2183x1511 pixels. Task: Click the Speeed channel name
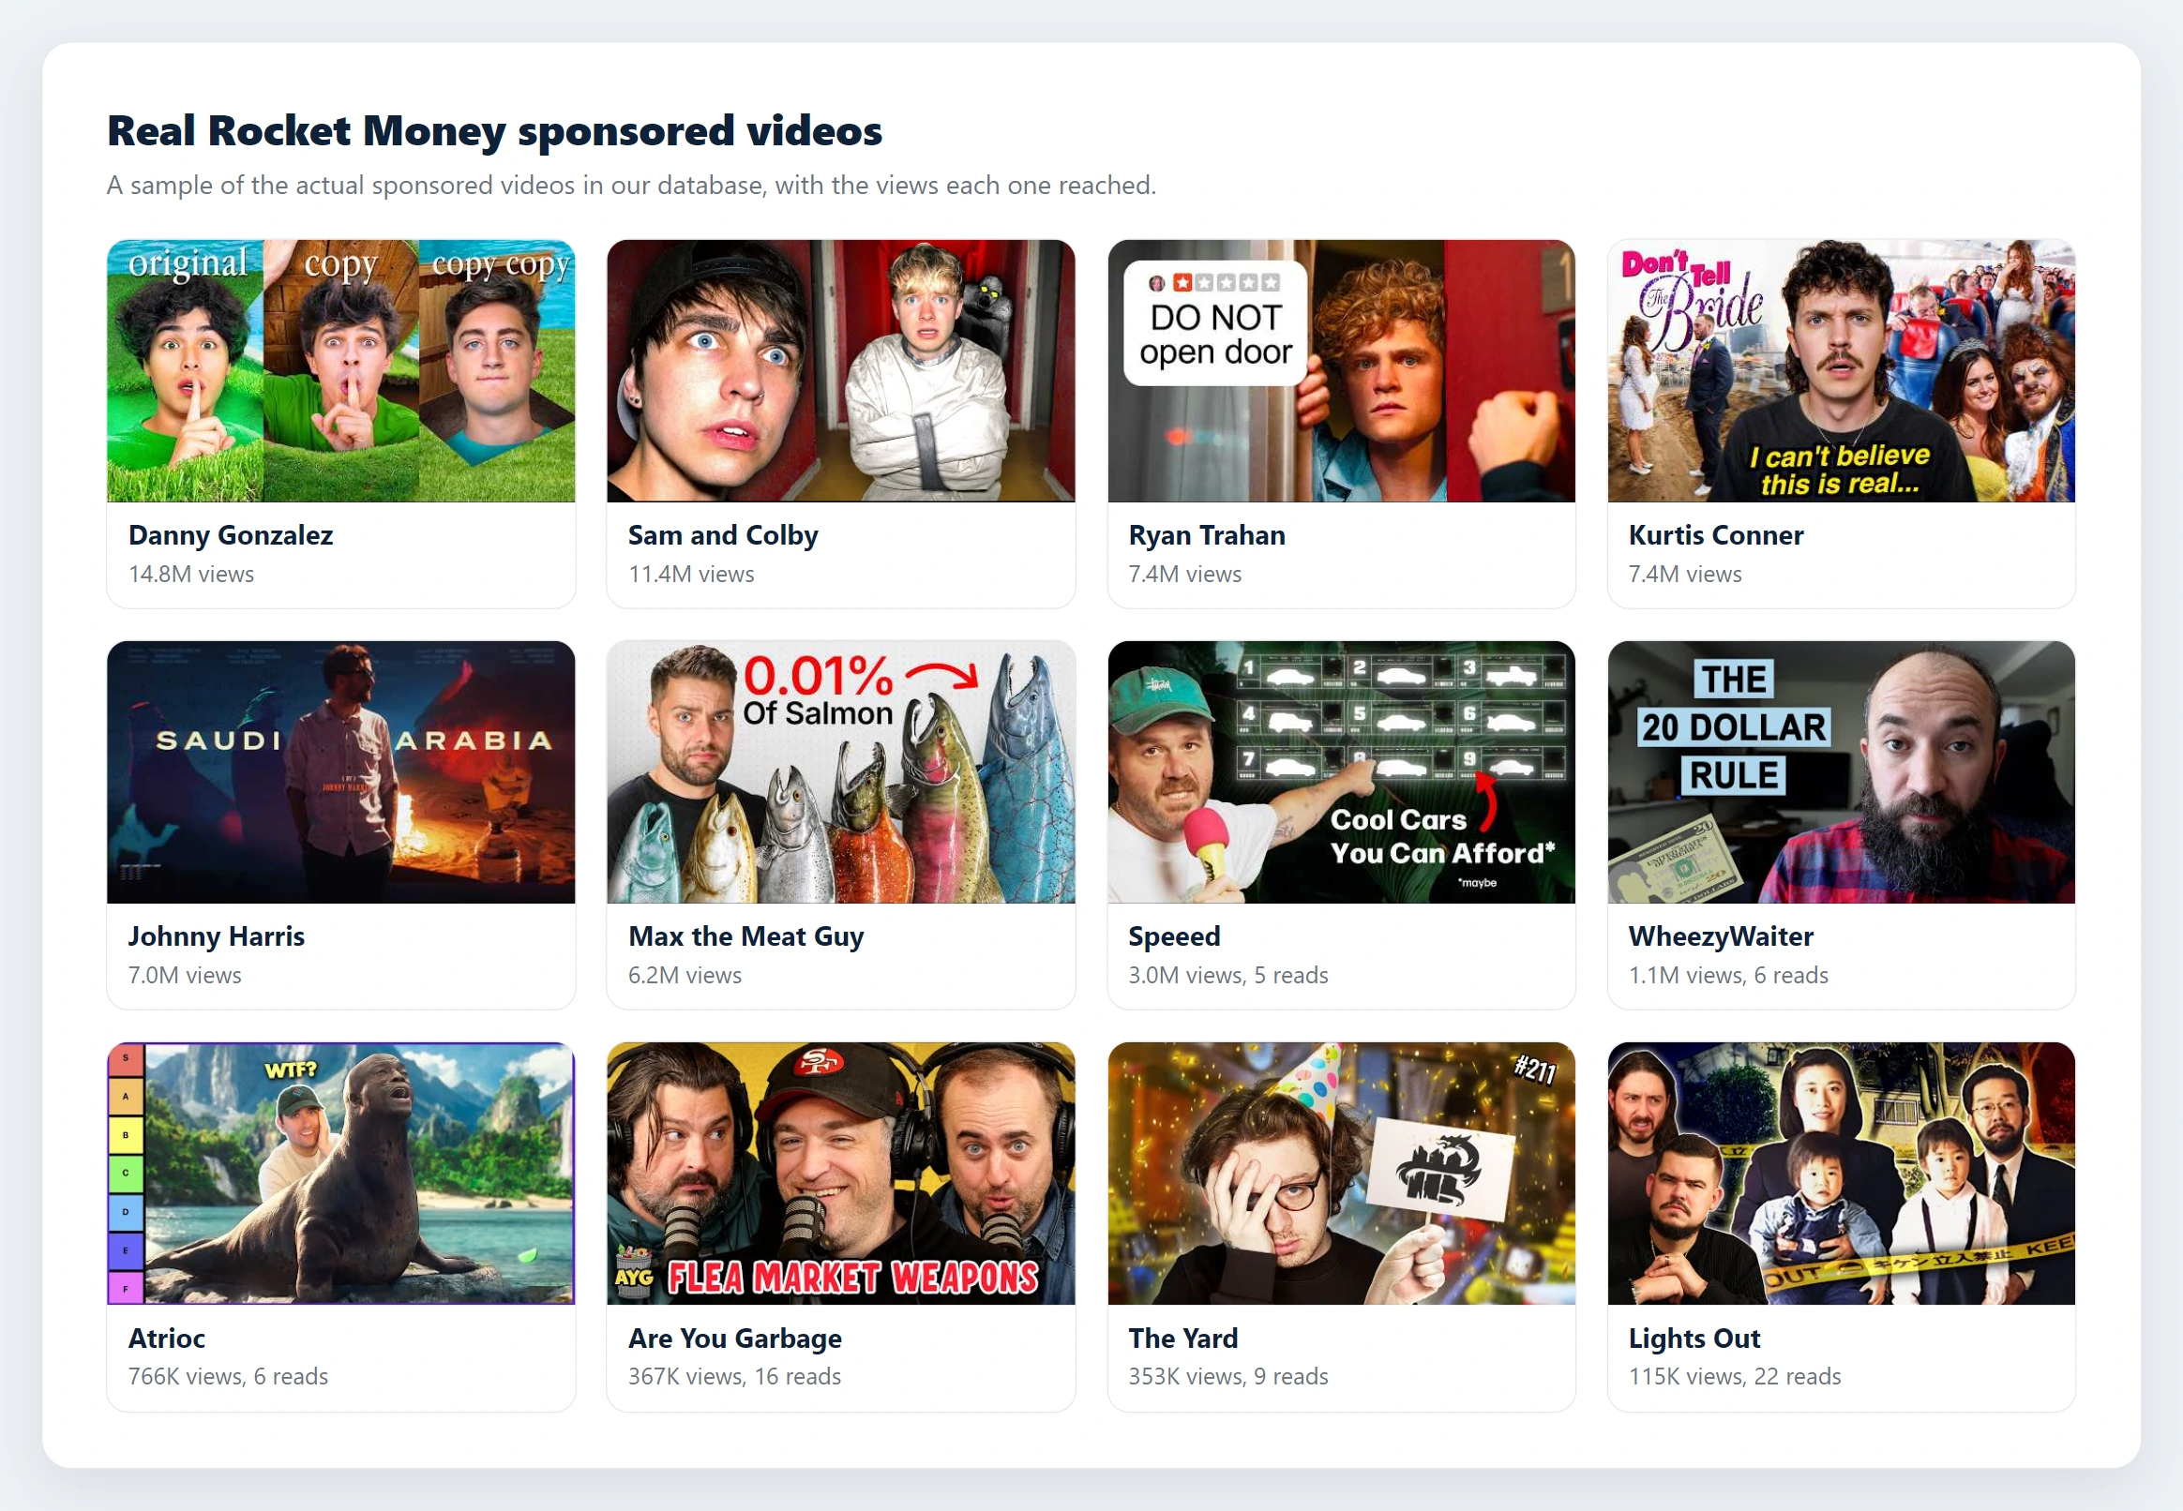click(x=1173, y=936)
